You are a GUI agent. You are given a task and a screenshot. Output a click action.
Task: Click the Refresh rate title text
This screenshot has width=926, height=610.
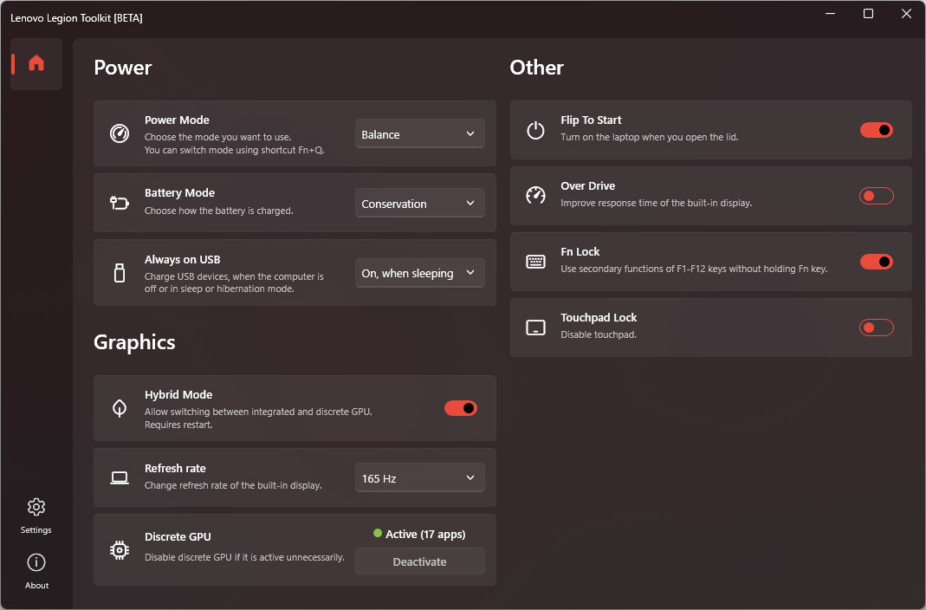(175, 468)
